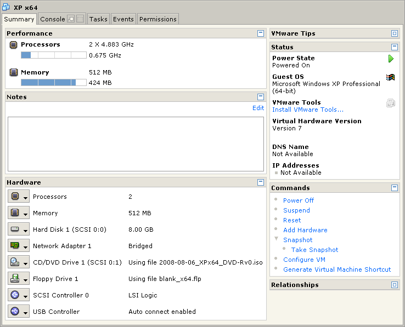Click the Power Off command
The image size is (405, 327).
pos(299,200)
